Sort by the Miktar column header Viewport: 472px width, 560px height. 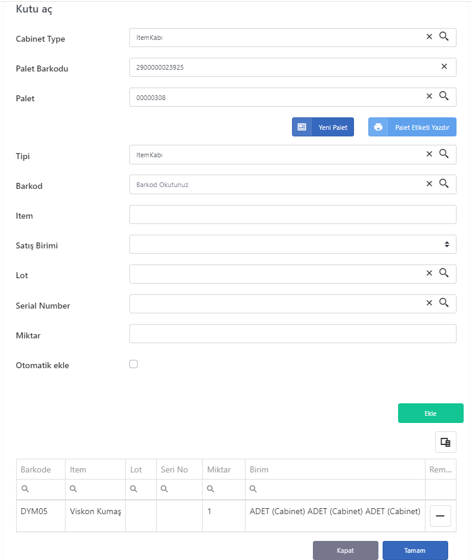[223, 469]
